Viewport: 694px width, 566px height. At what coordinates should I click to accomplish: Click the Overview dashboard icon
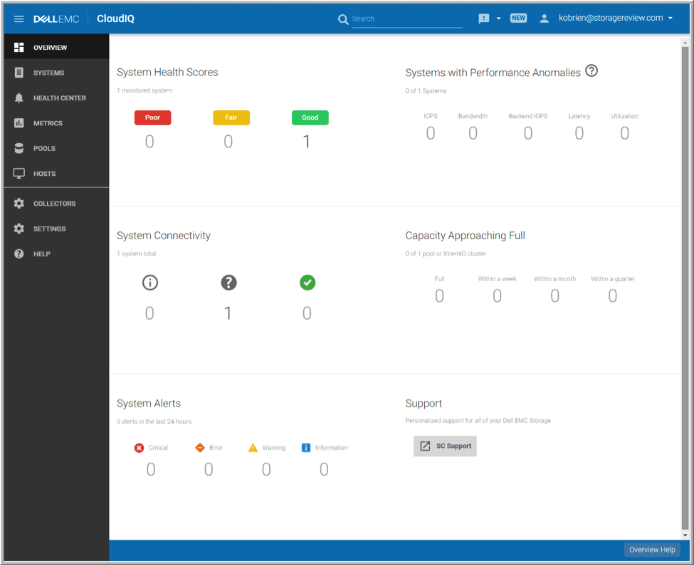(x=19, y=48)
